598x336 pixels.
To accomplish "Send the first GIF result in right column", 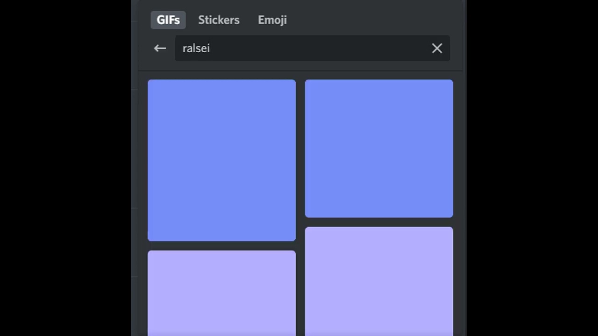I will click(x=379, y=148).
